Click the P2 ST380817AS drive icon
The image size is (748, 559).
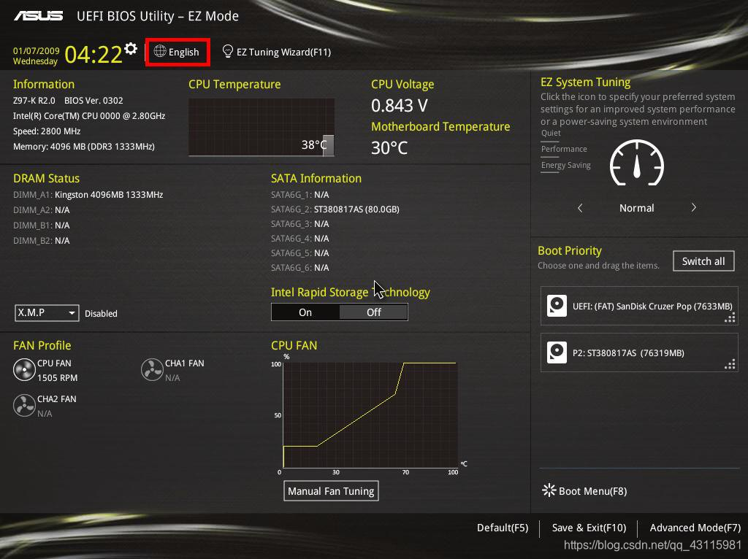coord(557,352)
